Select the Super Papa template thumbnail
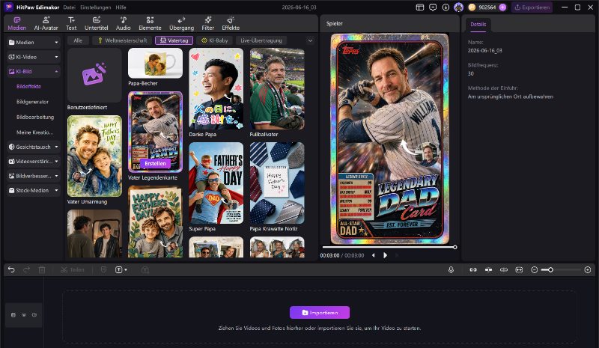 (x=216, y=183)
